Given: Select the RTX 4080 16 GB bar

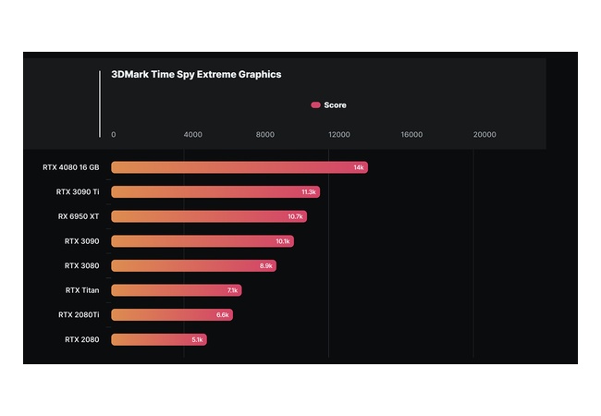Looking at the screenshot, I should [239, 167].
